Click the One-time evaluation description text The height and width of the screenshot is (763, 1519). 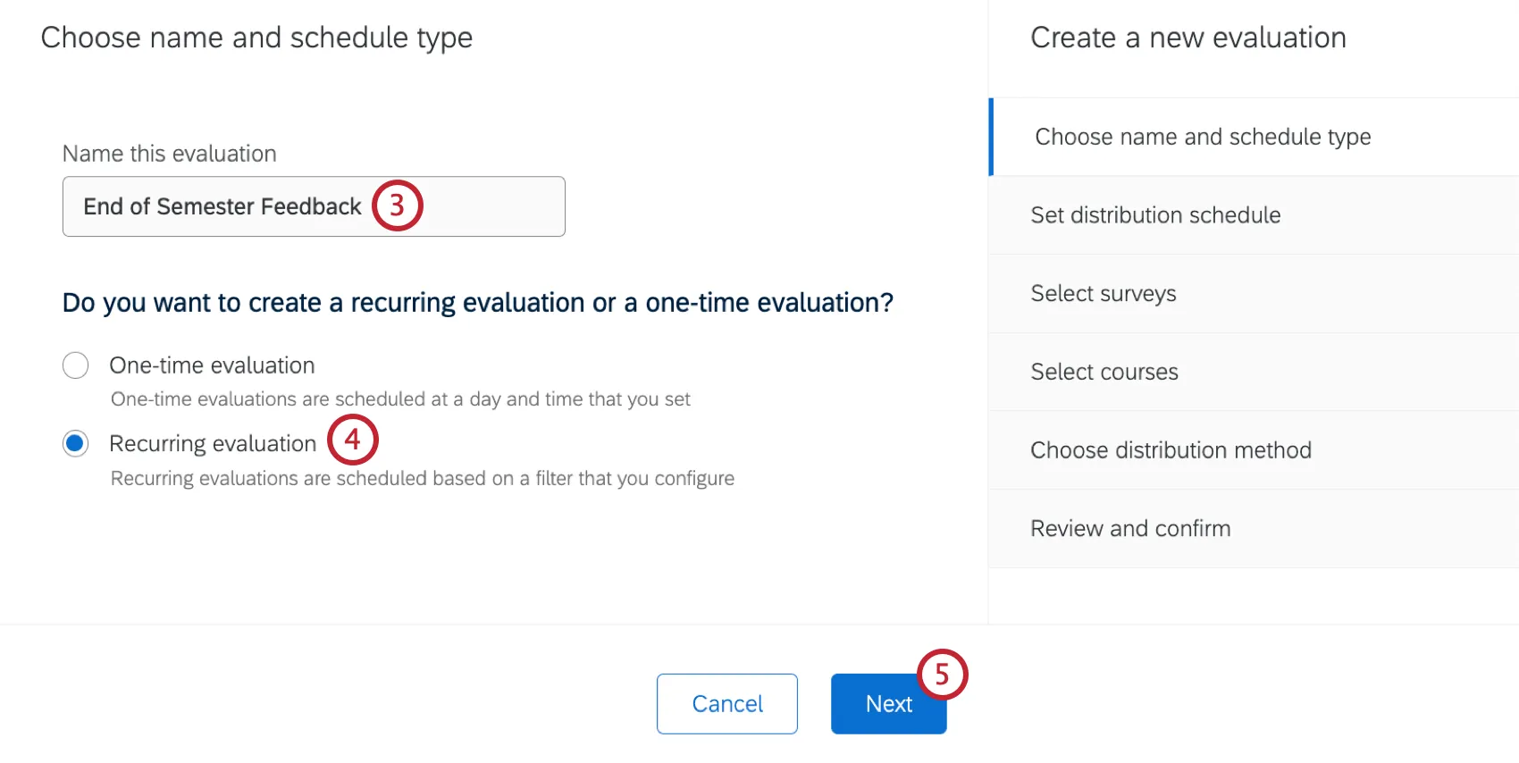coord(399,399)
